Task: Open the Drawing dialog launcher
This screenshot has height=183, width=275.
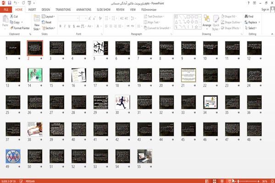Action: pyautogui.click(x=242, y=34)
